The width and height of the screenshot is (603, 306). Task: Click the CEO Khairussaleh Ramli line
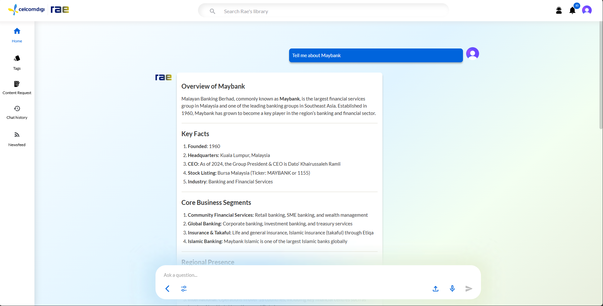pos(262,164)
